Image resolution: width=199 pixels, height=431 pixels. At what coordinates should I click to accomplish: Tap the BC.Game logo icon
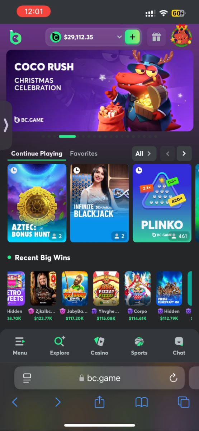[15, 37]
